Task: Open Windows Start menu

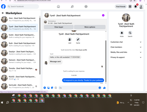Action: [x=2, y=103]
